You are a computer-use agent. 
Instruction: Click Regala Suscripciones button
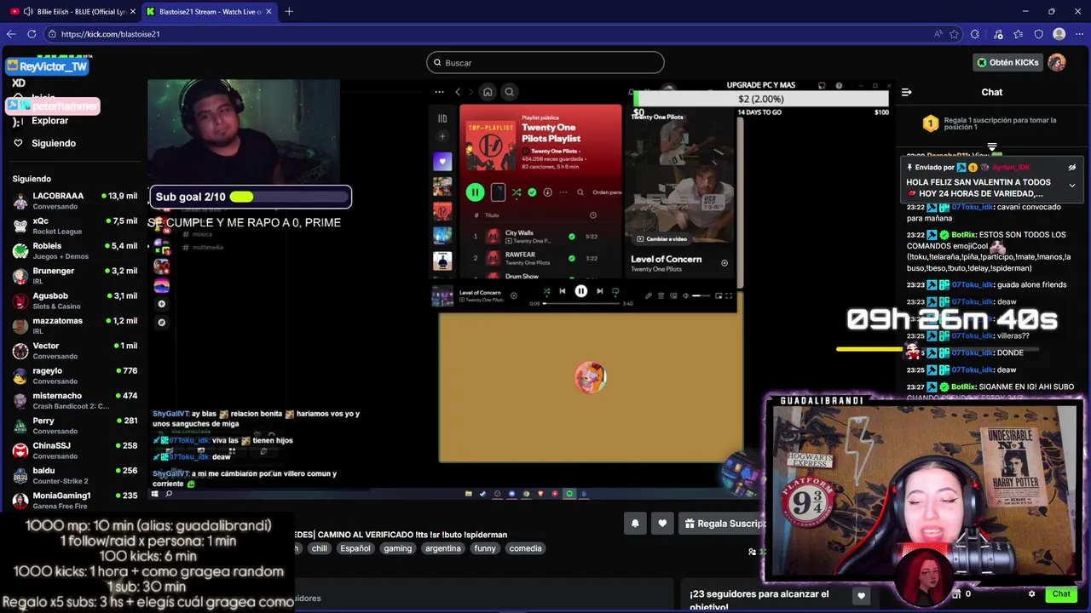[724, 524]
